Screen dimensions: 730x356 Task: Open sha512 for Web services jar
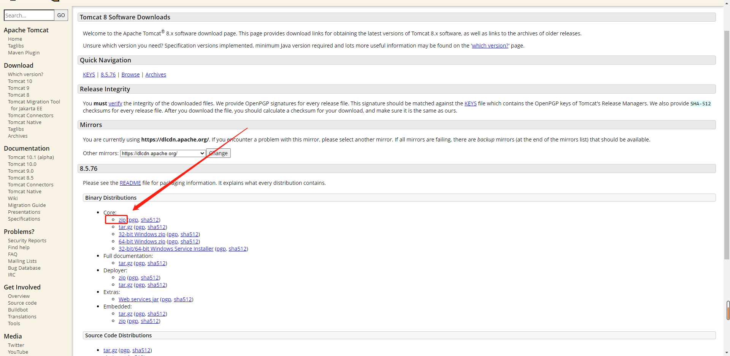182,299
